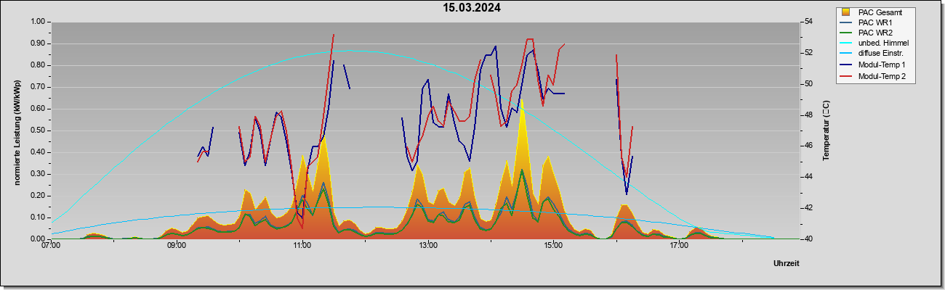Viewport: 945px width, 290px height.
Task: Click the orange PAC Gesamt legend swatch
Action: coord(846,12)
